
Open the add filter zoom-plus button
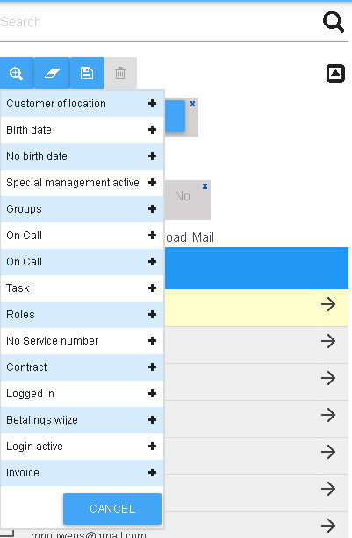tap(17, 73)
